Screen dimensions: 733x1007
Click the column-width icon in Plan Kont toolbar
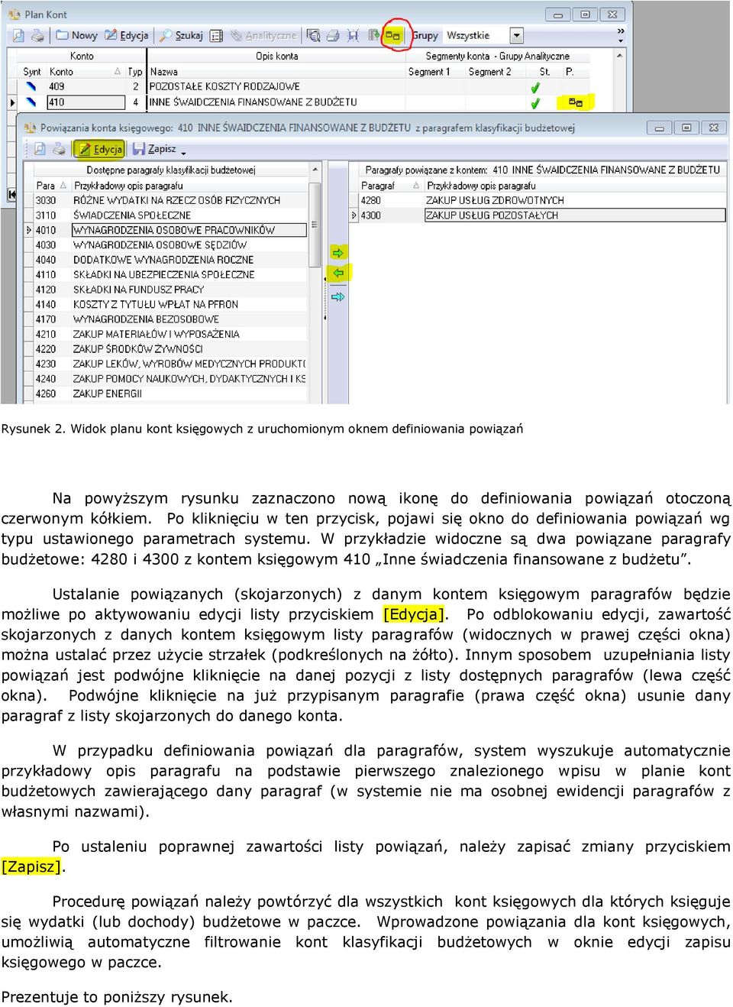tap(353, 36)
